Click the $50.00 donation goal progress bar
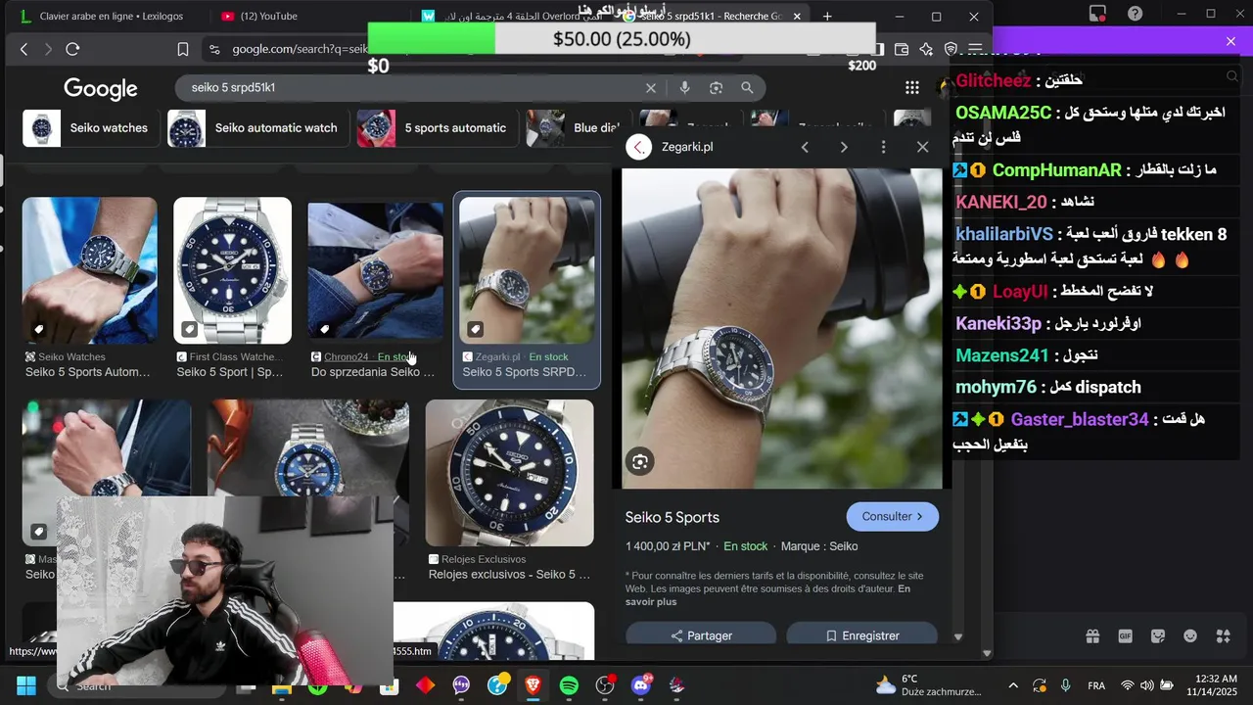 (622, 39)
